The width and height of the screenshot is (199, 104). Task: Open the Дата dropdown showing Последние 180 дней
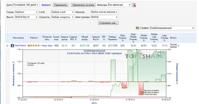[x=26, y=5]
